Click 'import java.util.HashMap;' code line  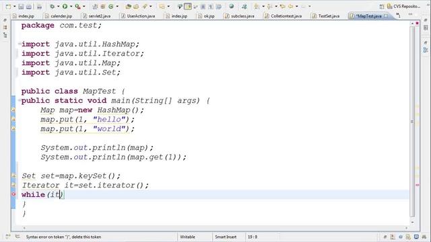click(80, 44)
